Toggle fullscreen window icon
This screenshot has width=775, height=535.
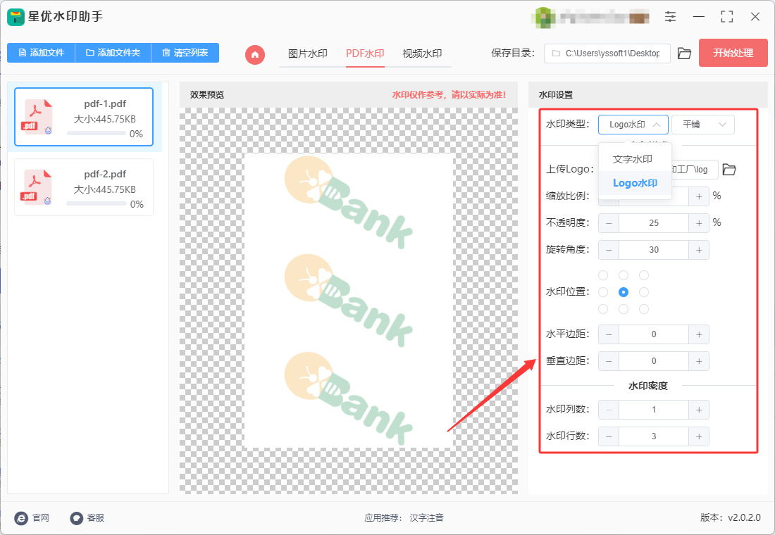click(726, 16)
